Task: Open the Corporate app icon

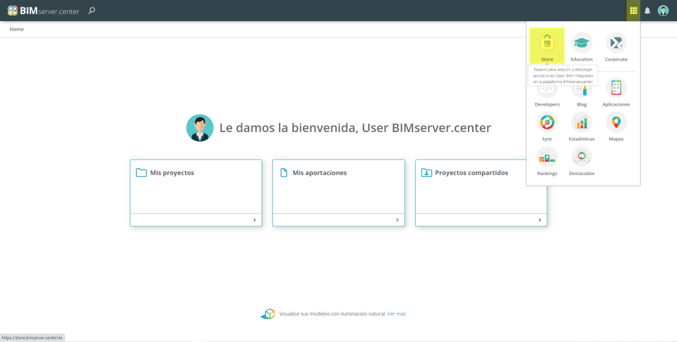Action: pyautogui.click(x=616, y=44)
